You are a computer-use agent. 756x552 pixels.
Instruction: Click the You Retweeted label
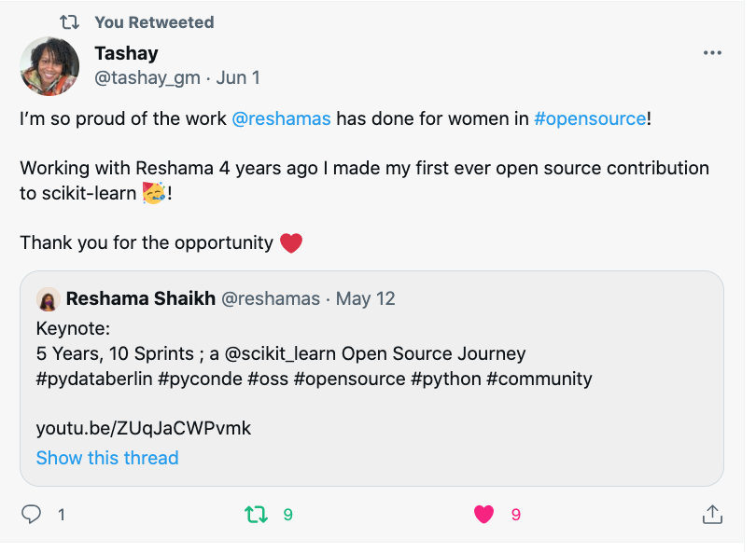[154, 21]
